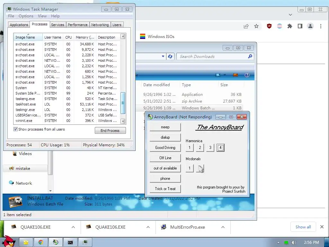This screenshot has width=329, height=247.
Task: Switch to Applications tab
Action: [19, 25]
